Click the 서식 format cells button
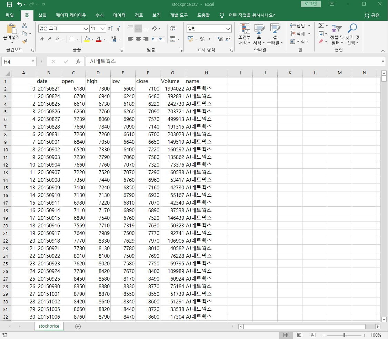388x339 pixels. pos(299,41)
